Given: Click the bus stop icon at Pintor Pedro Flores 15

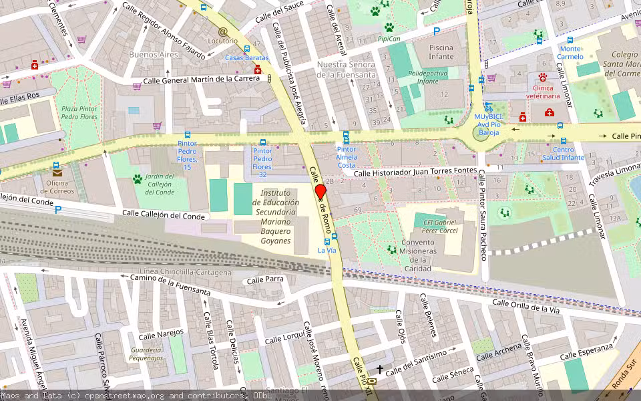Looking at the screenshot, I should 187,135.
